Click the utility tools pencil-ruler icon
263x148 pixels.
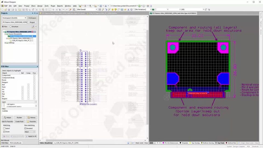tap(81, 6)
